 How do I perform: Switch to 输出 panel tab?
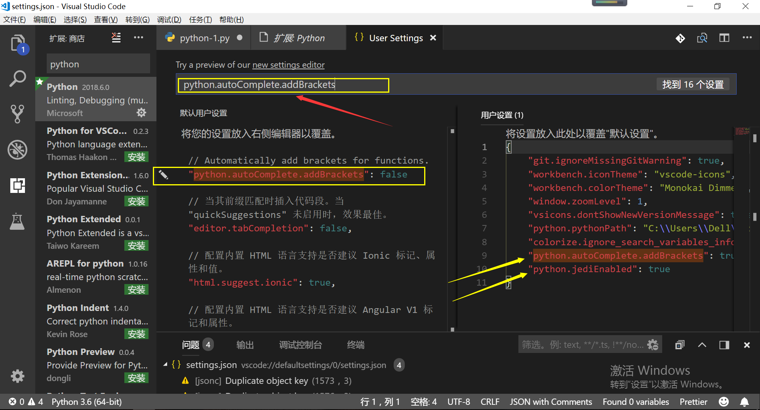click(245, 345)
